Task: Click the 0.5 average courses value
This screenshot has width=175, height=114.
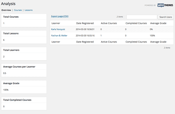Action: 5,73
